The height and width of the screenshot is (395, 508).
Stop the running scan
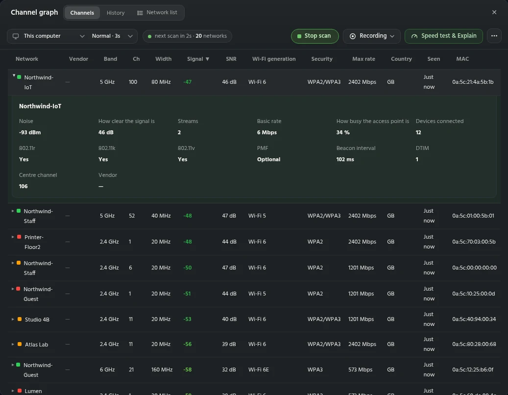(314, 36)
